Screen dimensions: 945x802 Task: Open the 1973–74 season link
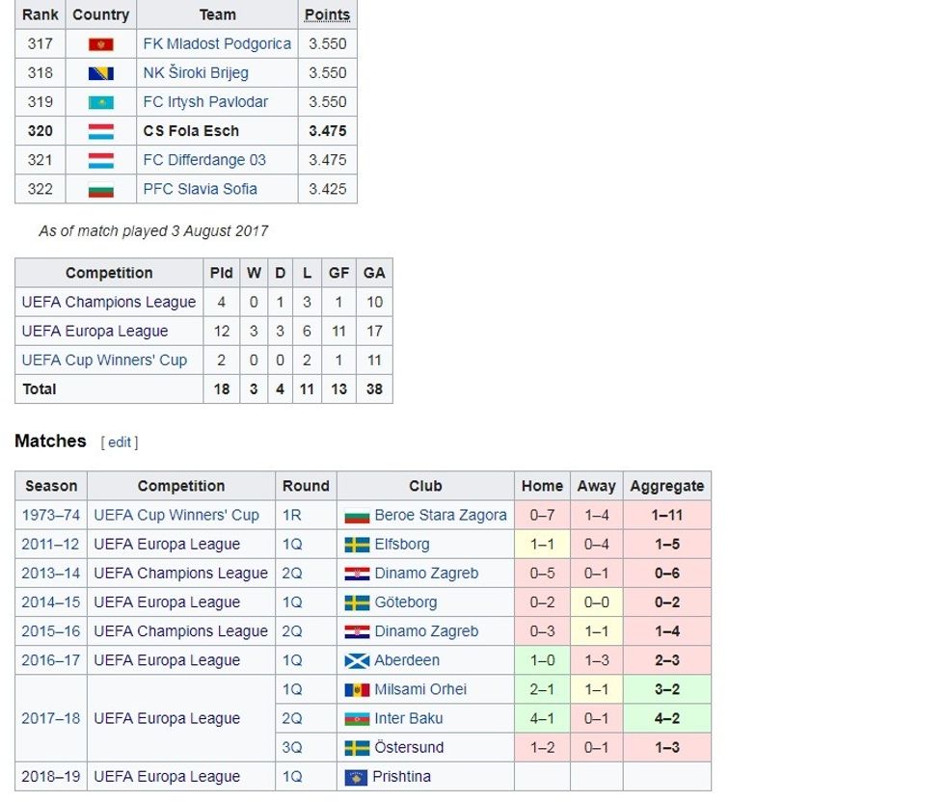[50, 516]
